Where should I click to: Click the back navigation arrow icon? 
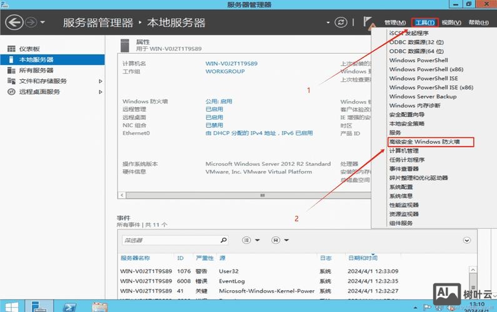(x=14, y=22)
